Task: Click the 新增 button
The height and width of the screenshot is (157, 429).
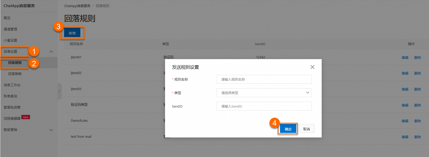Action: tap(72, 33)
